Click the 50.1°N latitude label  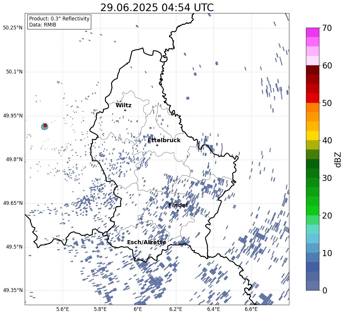point(14,72)
